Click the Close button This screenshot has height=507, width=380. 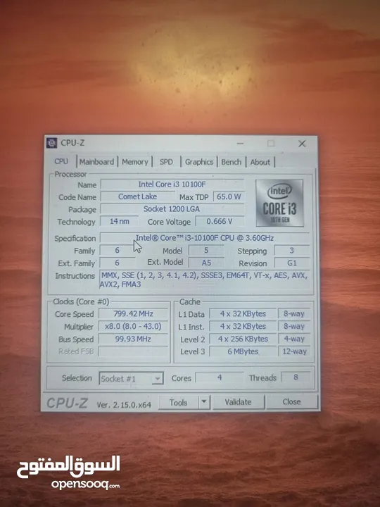(x=291, y=401)
